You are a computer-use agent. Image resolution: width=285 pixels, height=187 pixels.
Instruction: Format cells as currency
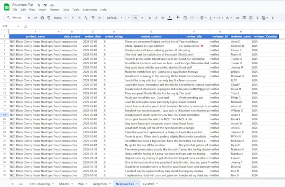pyautogui.click(x=73, y=18)
